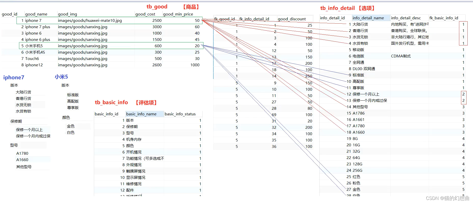Click the '8G' detail name cell

[355, 139]
